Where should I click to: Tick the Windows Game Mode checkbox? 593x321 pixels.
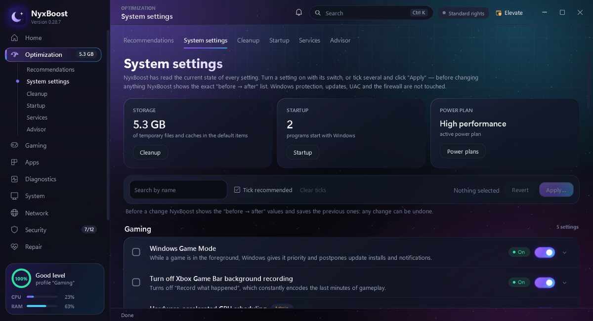[x=136, y=252]
